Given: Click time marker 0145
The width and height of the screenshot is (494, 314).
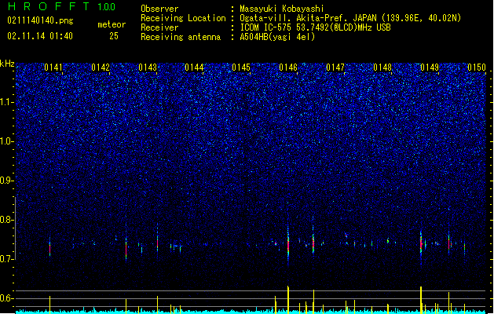Looking at the screenshot, I should pos(241,68).
